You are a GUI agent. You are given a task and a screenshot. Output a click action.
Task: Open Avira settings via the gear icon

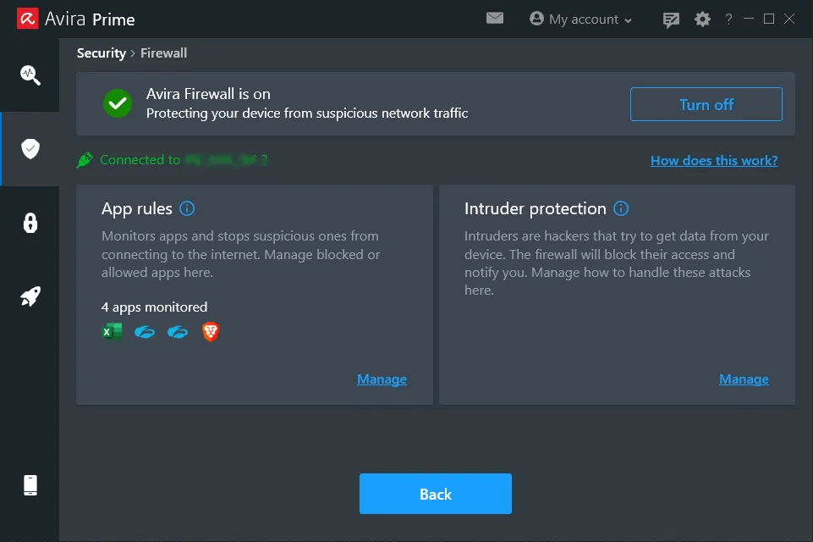click(702, 19)
